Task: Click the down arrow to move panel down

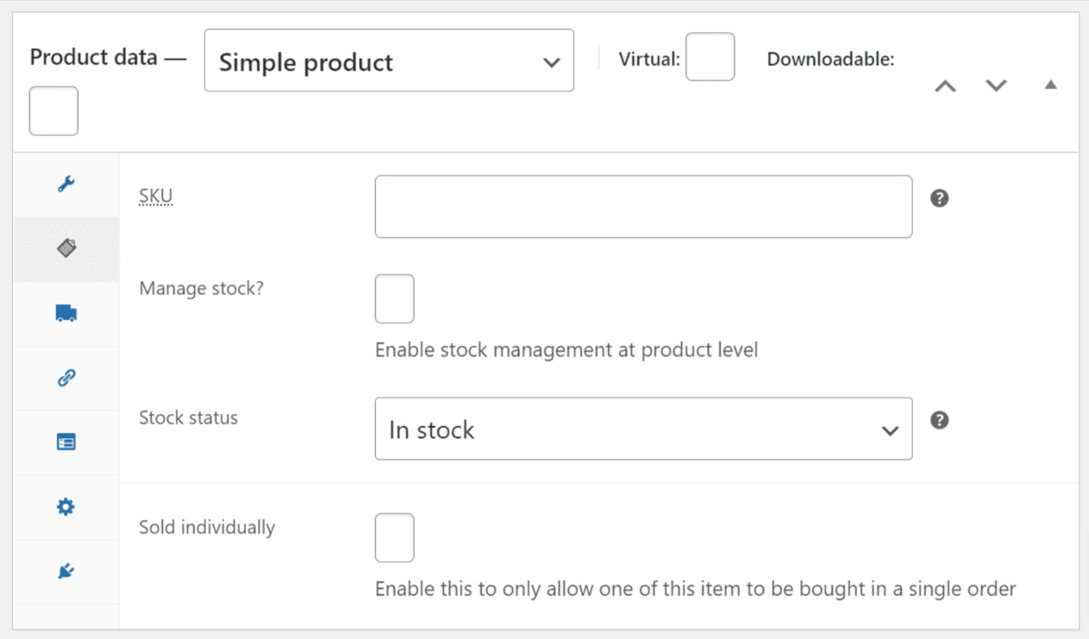Action: coord(995,86)
